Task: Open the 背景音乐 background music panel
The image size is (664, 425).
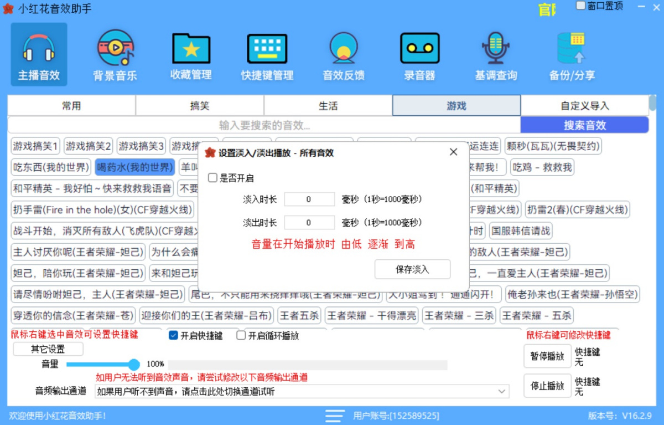Action: 115,54
